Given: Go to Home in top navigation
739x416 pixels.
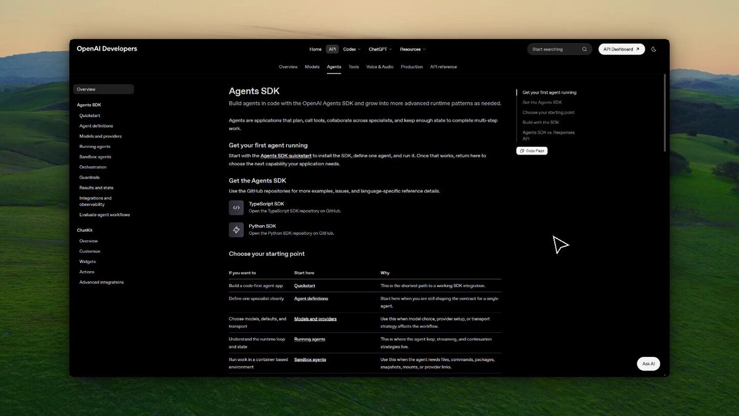Looking at the screenshot, I should (315, 49).
